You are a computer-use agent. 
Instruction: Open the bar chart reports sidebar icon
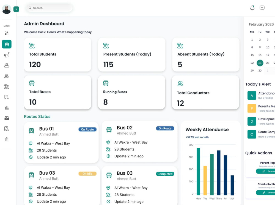[x=7, y=107]
